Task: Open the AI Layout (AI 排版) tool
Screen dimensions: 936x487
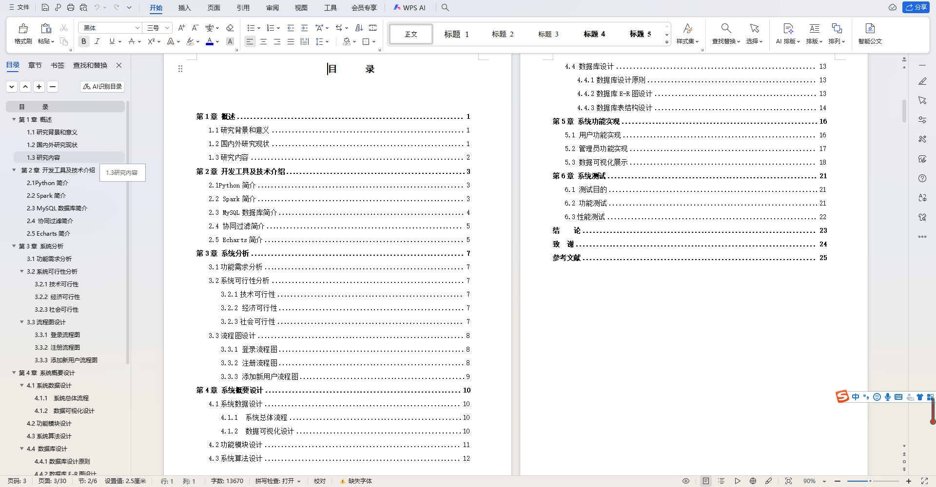Action: click(x=788, y=34)
